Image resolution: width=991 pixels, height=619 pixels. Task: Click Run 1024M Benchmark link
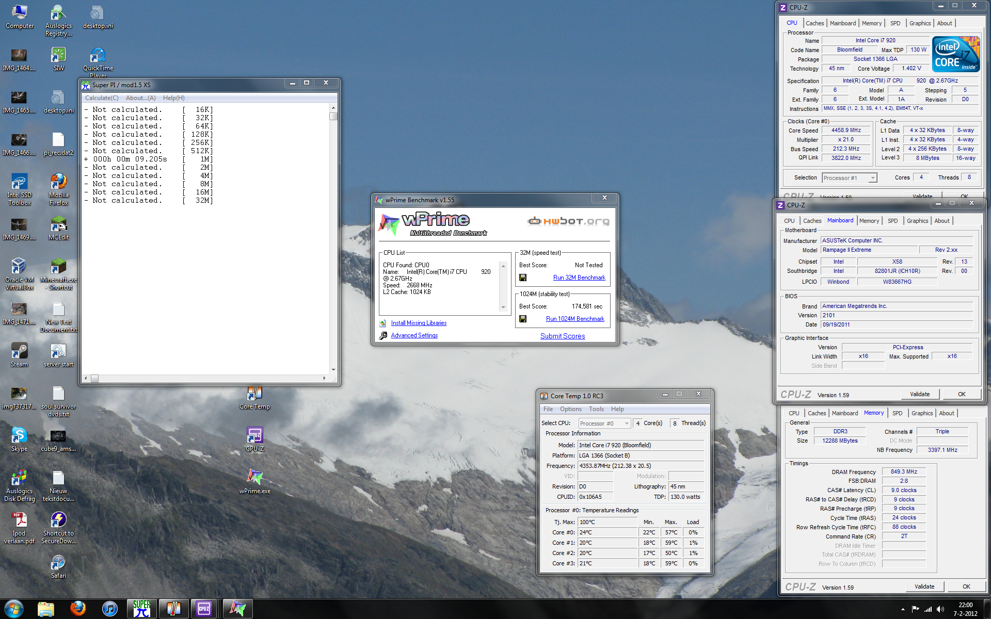pos(575,319)
